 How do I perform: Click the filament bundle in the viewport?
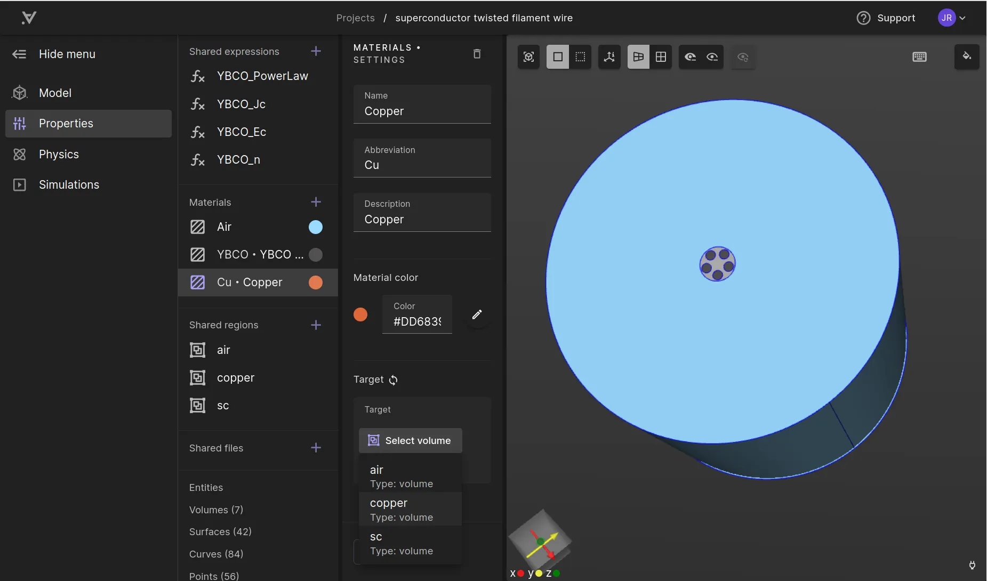tap(717, 263)
